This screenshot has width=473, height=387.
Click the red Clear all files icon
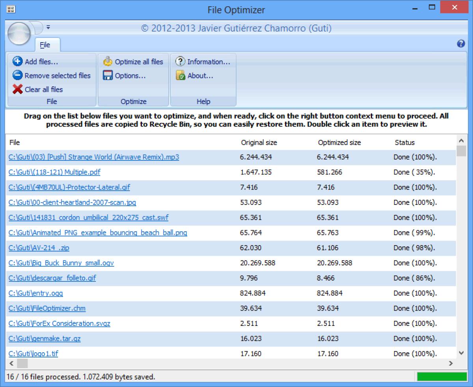[19, 89]
